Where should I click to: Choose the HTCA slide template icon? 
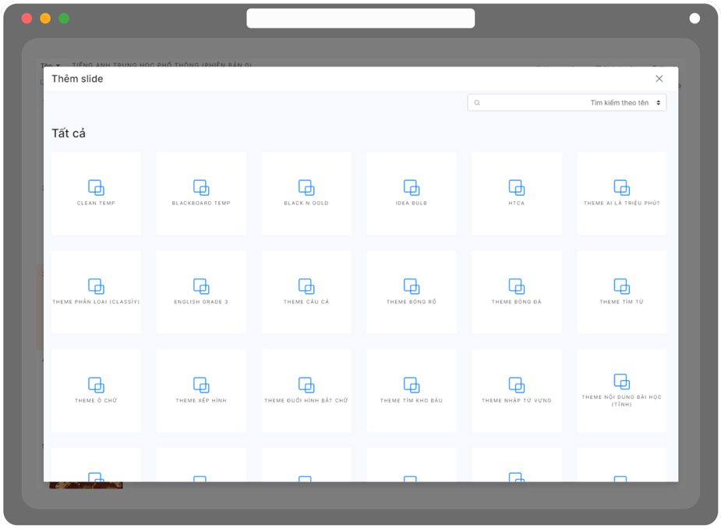point(517,187)
